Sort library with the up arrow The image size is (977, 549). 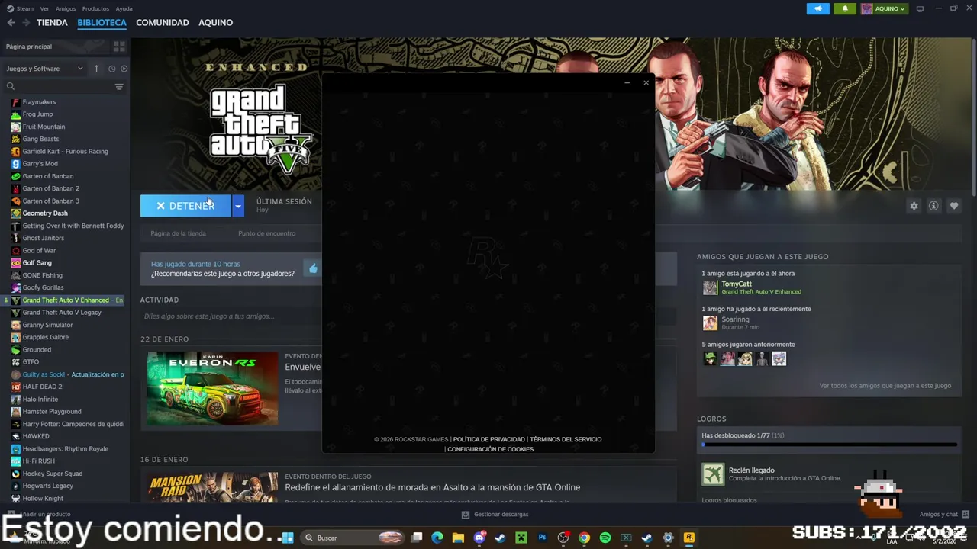(x=96, y=69)
